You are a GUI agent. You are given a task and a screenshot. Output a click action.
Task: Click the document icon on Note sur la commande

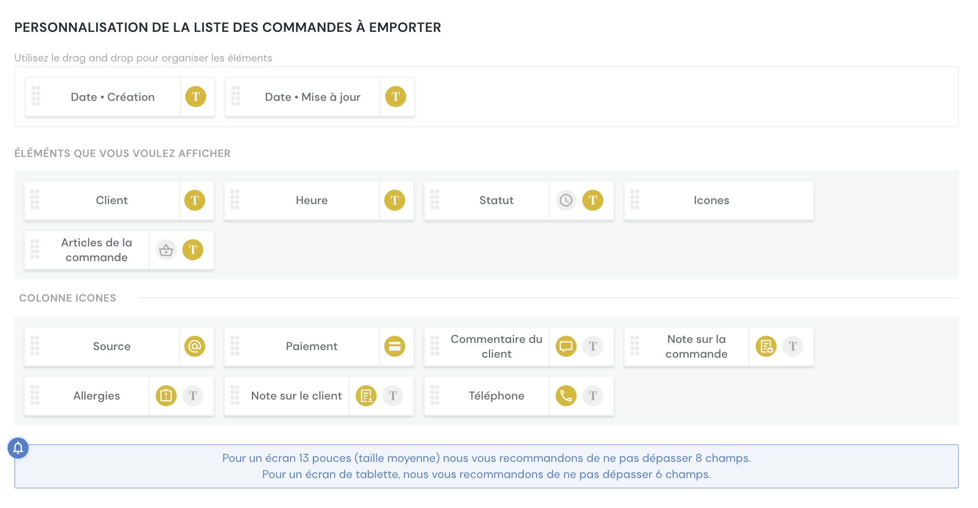[x=766, y=346]
